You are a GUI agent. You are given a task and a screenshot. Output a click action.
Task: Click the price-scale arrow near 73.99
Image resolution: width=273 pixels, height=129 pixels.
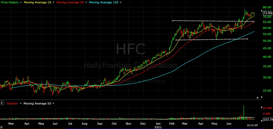261,11
